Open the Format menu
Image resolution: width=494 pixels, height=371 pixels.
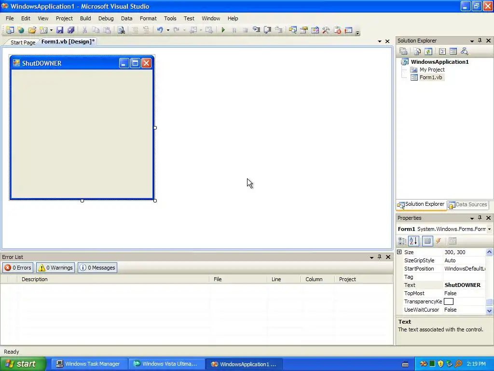(x=148, y=18)
